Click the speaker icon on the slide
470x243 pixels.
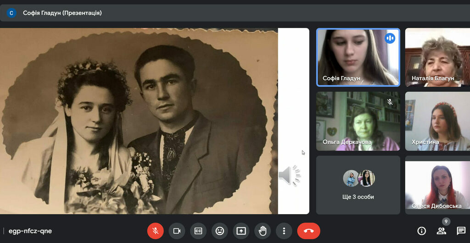point(289,176)
